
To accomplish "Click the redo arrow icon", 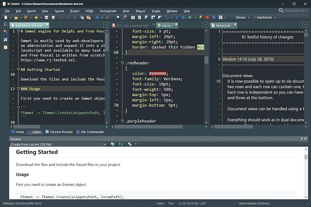I will pyautogui.click(x=68, y=18).
